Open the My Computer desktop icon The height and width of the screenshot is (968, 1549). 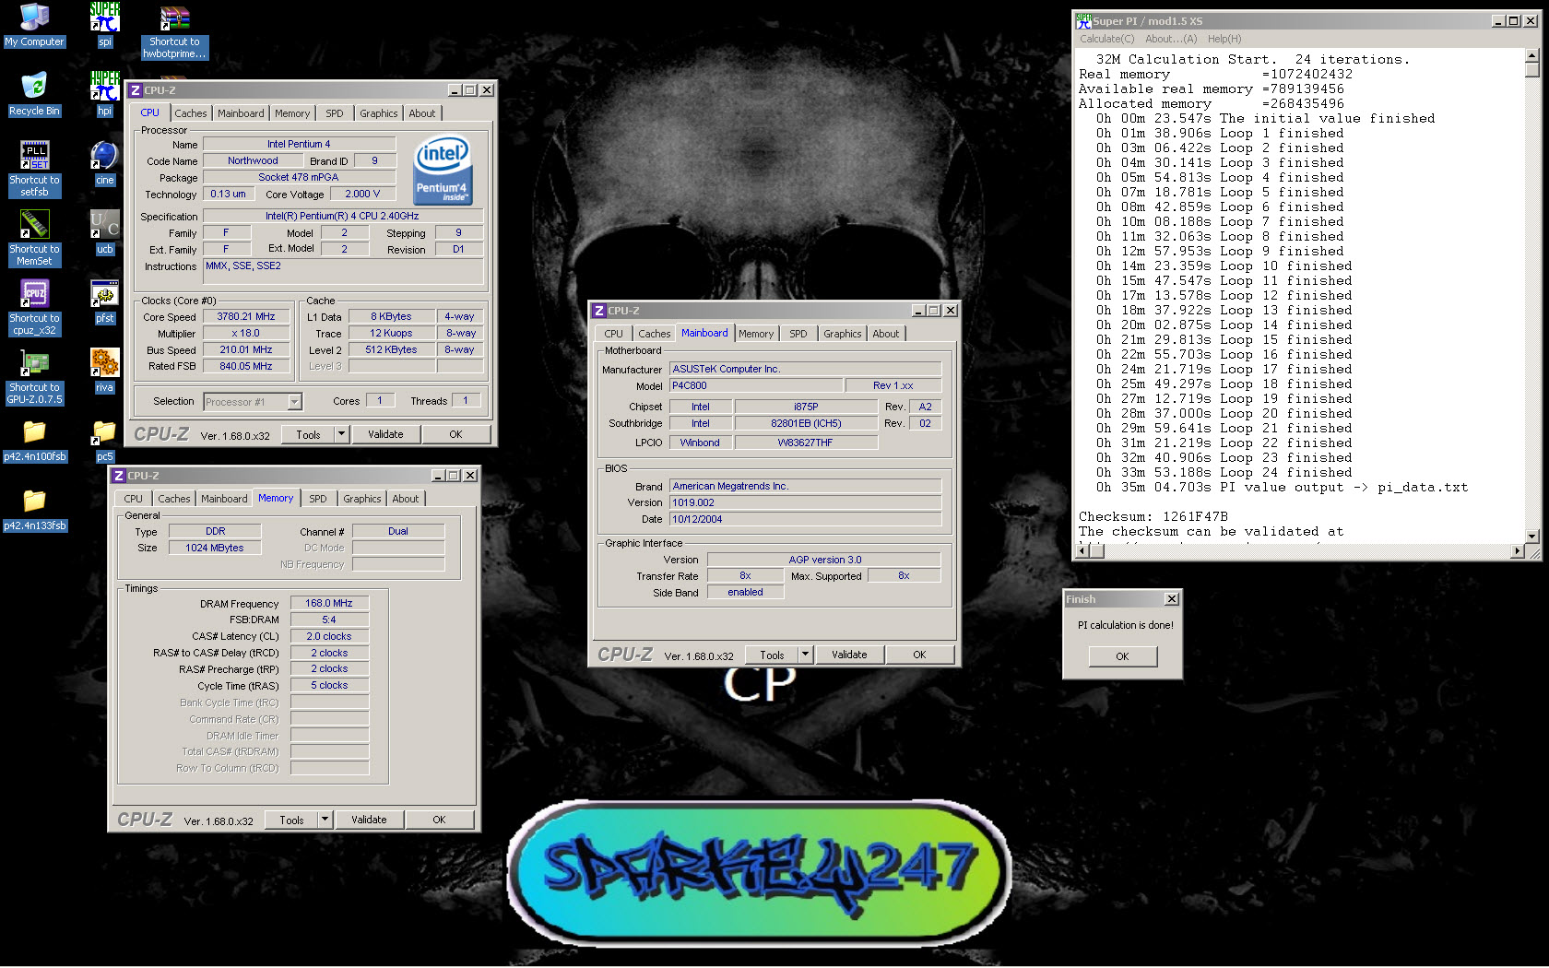[34, 25]
